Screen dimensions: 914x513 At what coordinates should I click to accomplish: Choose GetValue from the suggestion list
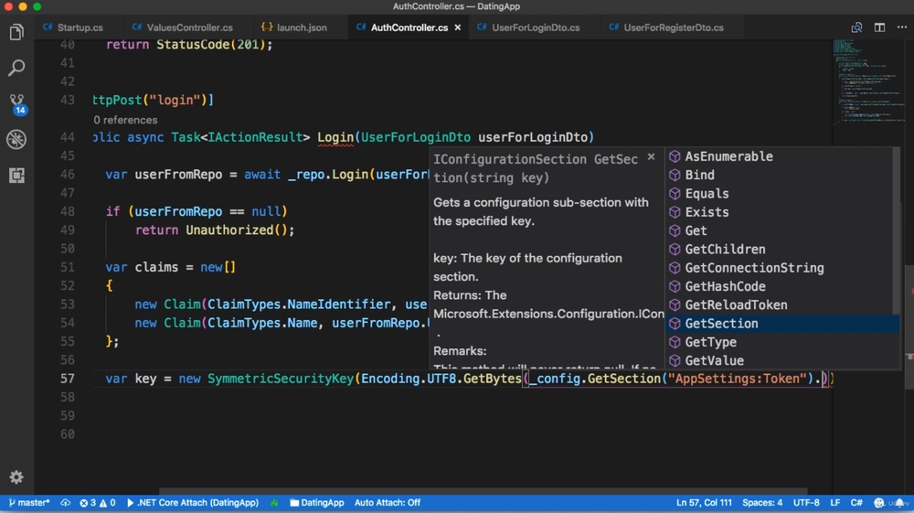[x=714, y=360]
